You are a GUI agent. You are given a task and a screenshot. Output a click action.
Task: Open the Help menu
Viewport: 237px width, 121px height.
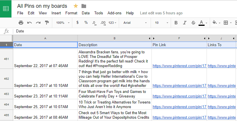pos(130,13)
